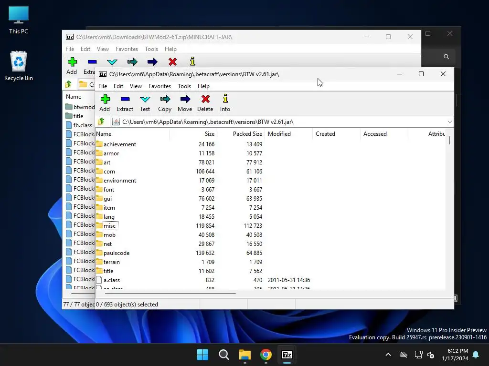Click the address path input field
Image resolution: width=489 pixels, height=366 pixels.
[282, 122]
